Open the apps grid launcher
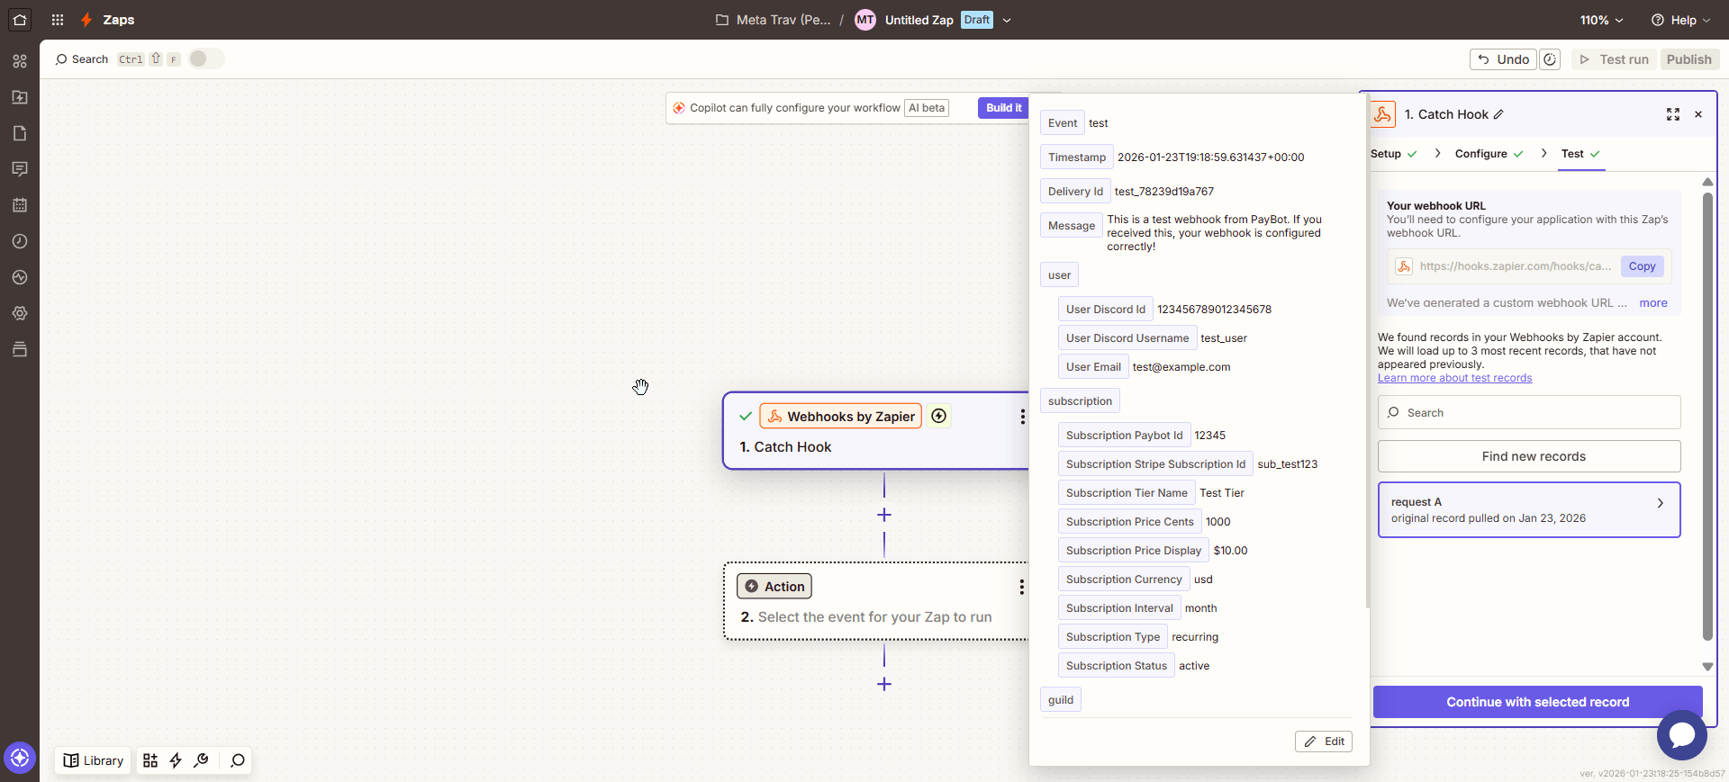This screenshot has width=1729, height=782. tap(58, 20)
